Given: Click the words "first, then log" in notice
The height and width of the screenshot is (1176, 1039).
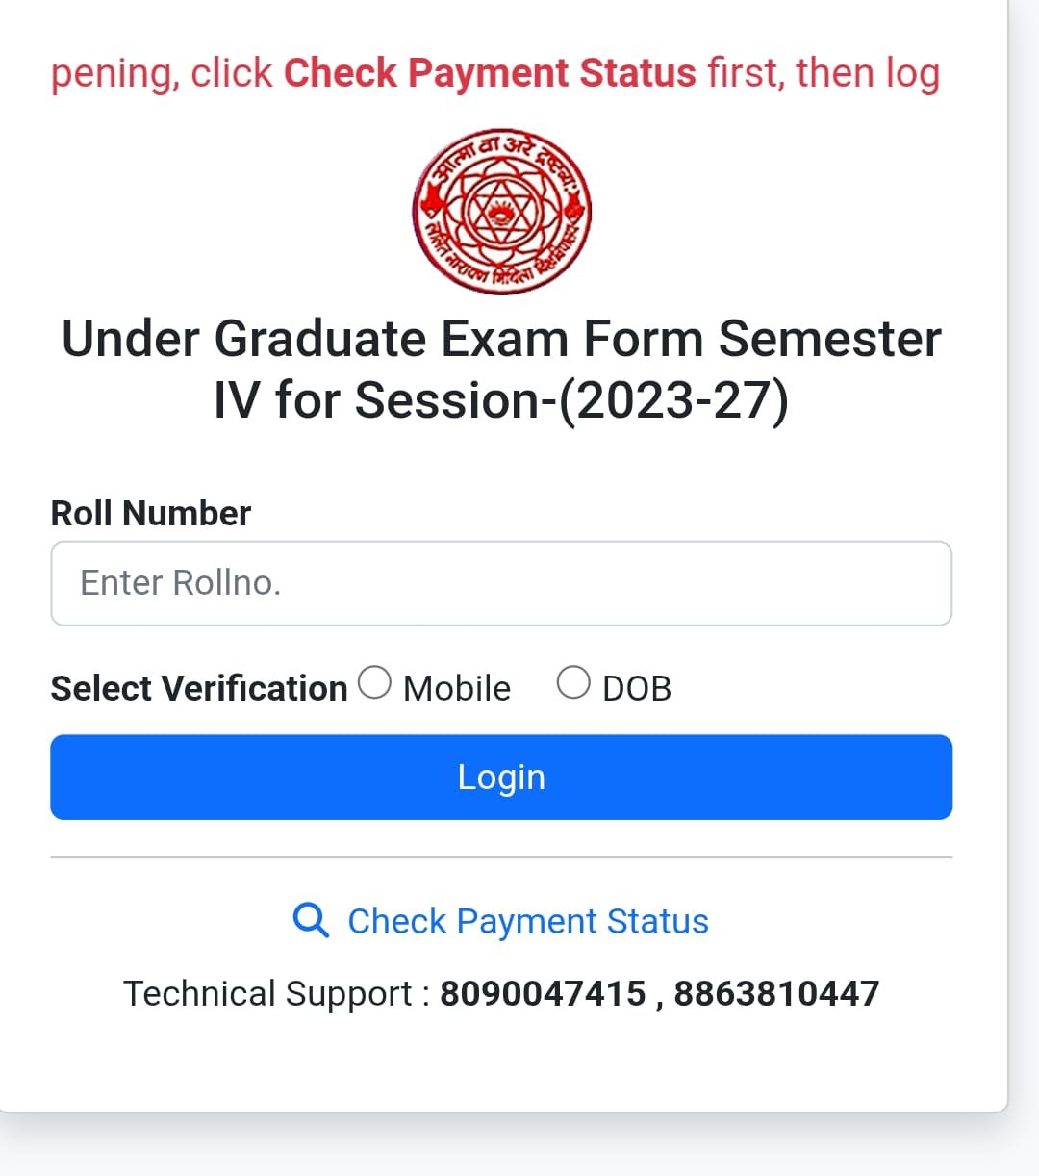Looking at the screenshot, I should [824, 73].
